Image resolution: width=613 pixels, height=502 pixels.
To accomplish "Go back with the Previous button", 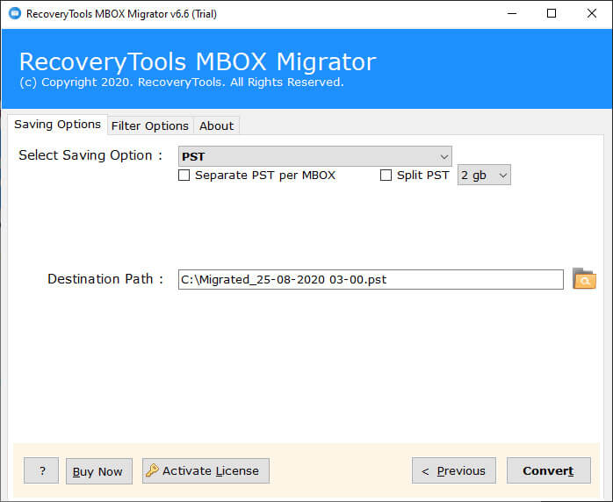I will coord(454,470).
